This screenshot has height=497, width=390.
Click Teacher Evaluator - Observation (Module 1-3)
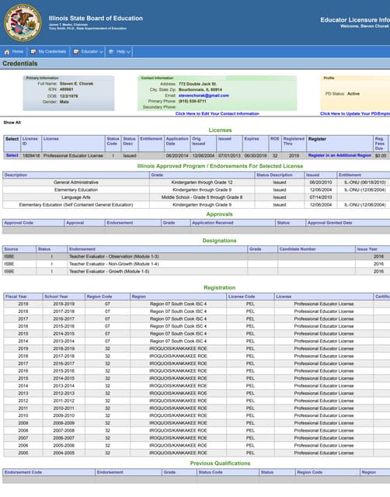(114, 256)
